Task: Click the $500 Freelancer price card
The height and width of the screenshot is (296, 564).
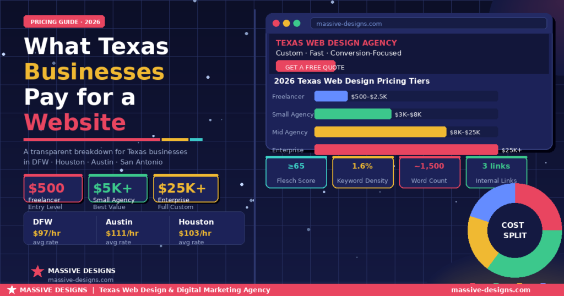Action: [x=53, y=188]
